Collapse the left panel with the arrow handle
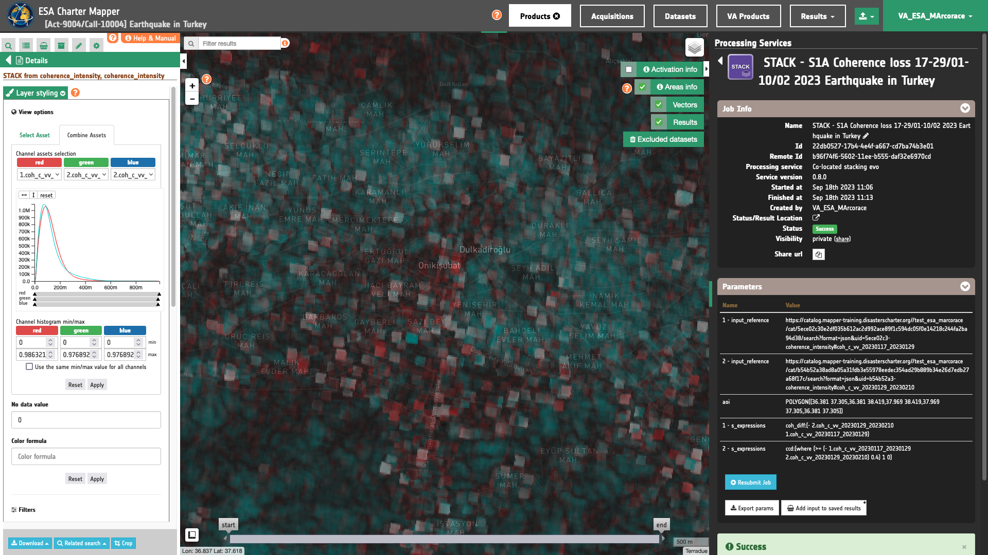 (x=184, y=61)
